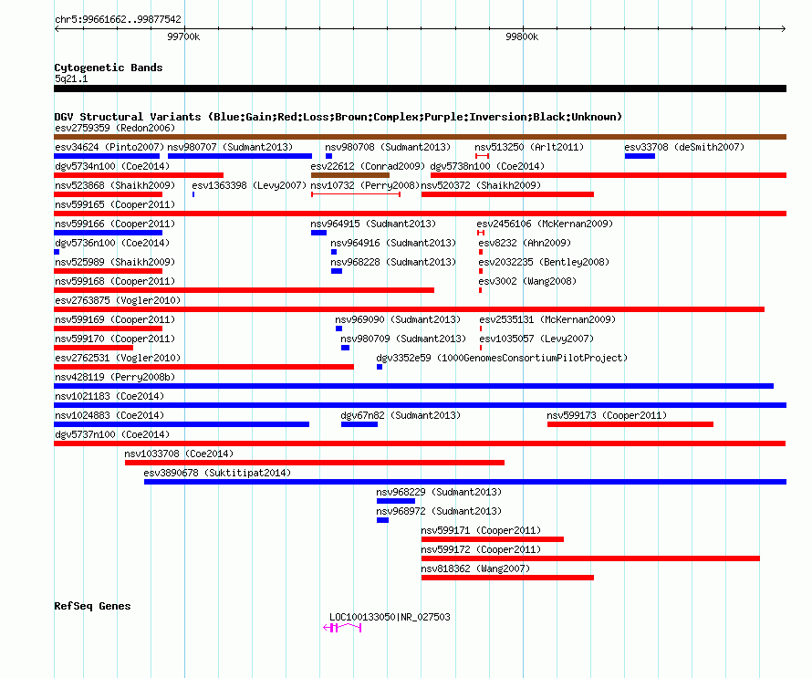Click the DGV Structural Variants track heading
The height and width of the screenshot is (678, 812).
click(x=338, y=117)
